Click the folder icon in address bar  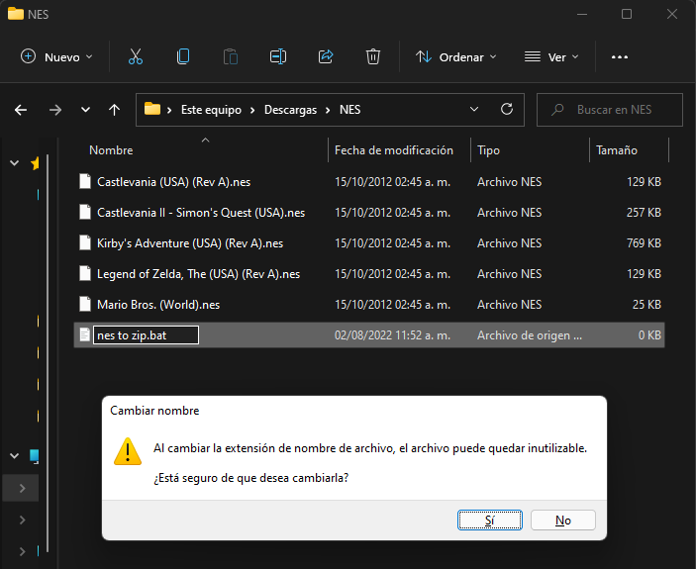pyautogui.click(x=152, y=109)
